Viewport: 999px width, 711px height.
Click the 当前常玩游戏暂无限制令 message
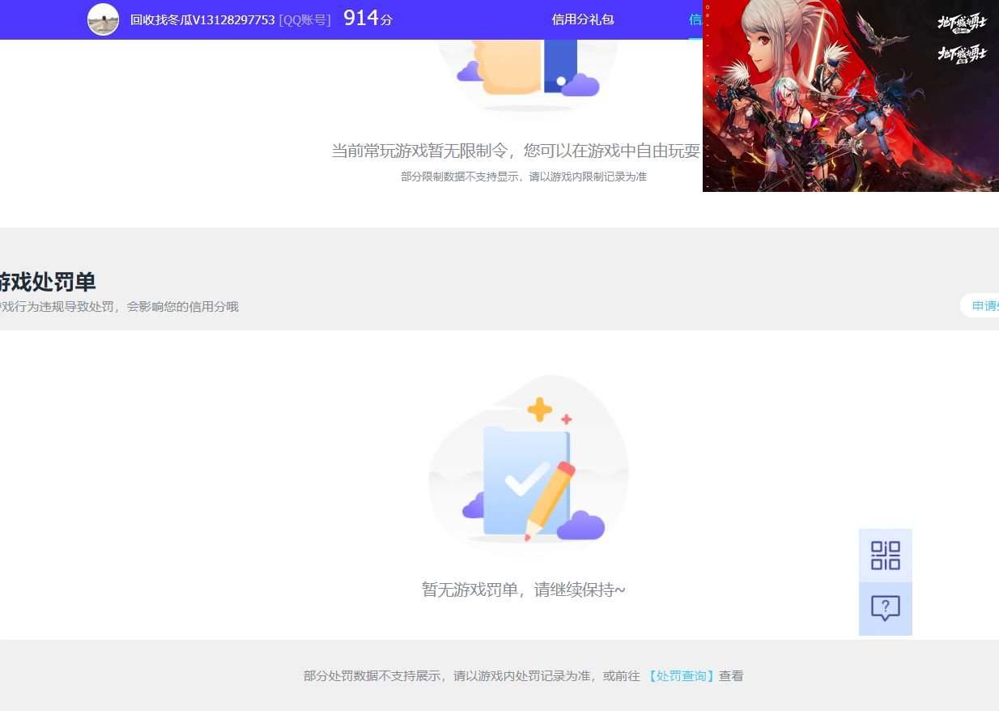(516, 151)
